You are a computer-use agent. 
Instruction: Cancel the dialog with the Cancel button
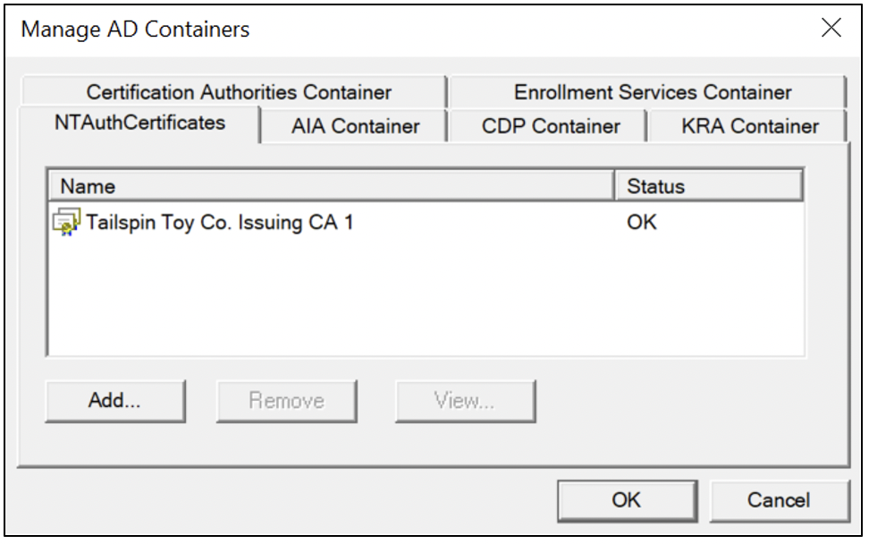780,501
